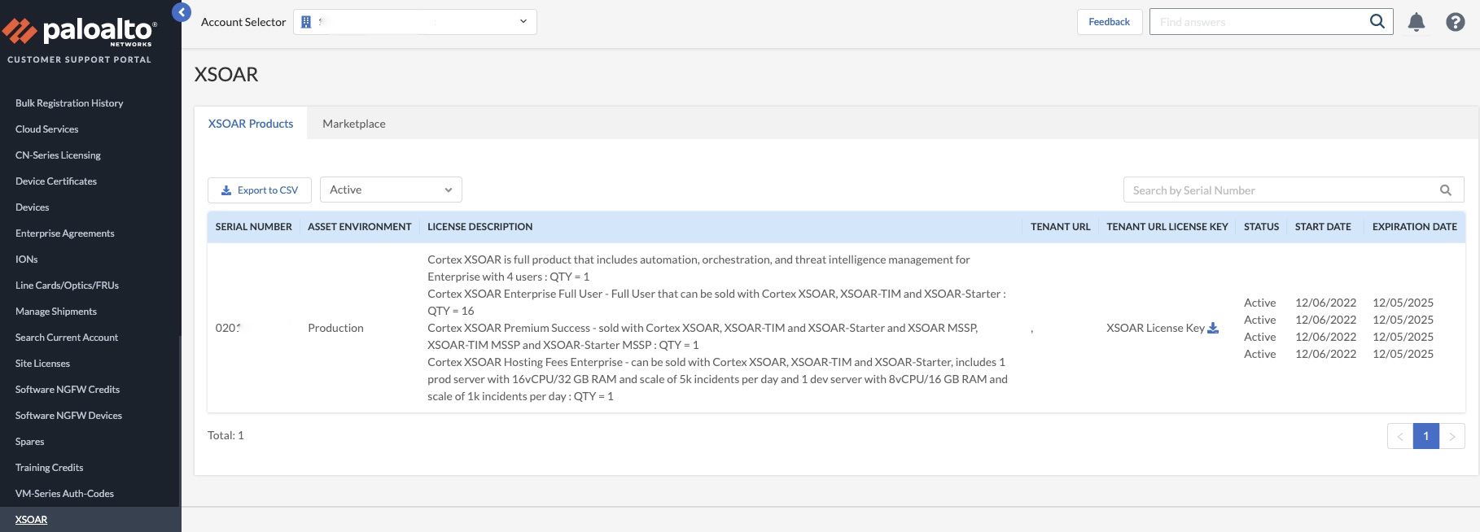
Task: Click the magnifier in Find answers box
Action: point(1377,22)
